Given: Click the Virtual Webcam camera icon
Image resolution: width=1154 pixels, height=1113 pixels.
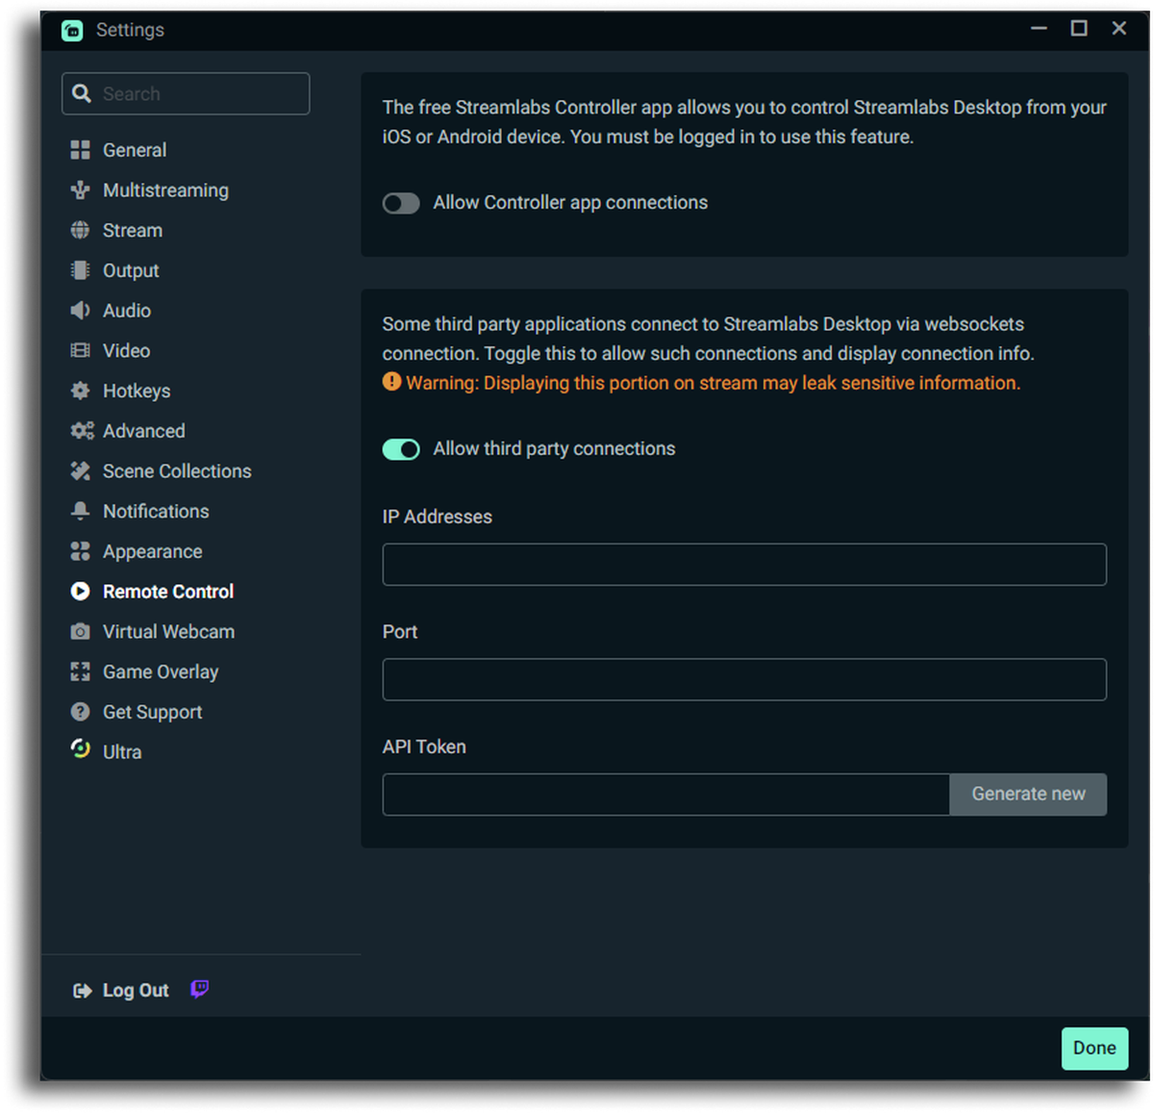Looking at the screenshot, I should [80, 632].
